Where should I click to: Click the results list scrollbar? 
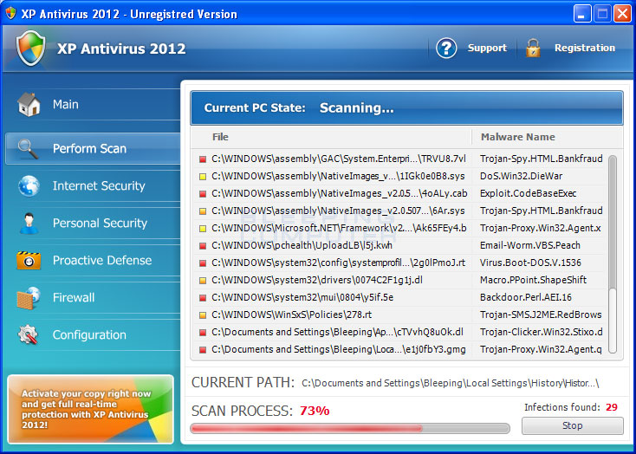613,254
